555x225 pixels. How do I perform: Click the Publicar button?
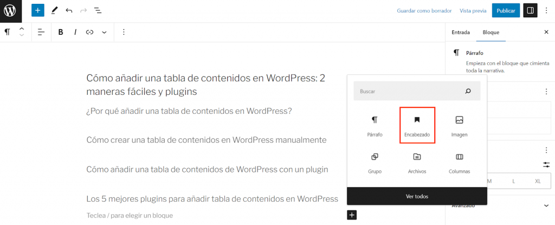(x=506, y=10)
